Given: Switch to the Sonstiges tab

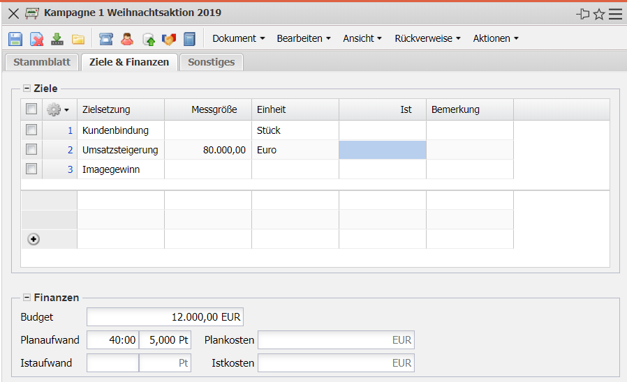Looking at the screenshot, I should coord(211,62).
